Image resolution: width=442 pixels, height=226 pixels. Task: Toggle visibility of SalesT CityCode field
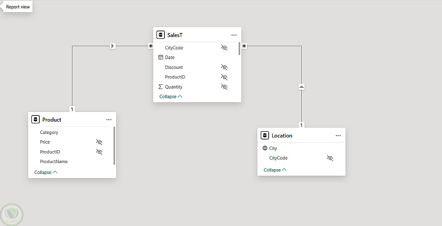(x=224, y=48)
